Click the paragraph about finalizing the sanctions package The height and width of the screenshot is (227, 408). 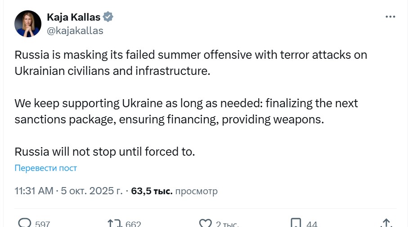186,111
